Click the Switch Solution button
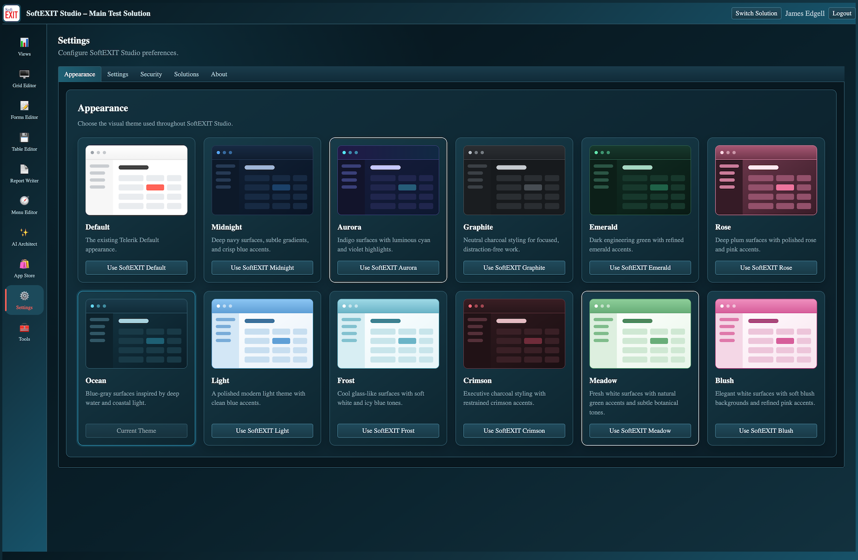858x560 pixels. 756,13
